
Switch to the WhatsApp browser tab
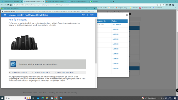[101, 2]
